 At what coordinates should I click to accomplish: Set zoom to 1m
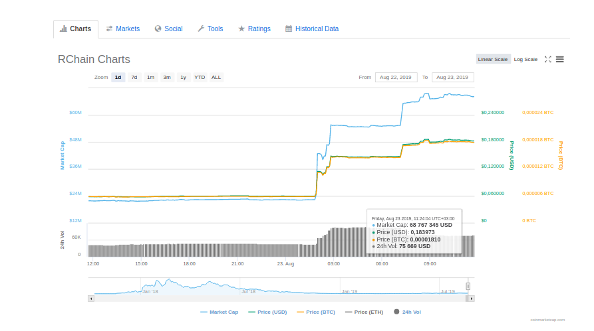pos(151,78)
